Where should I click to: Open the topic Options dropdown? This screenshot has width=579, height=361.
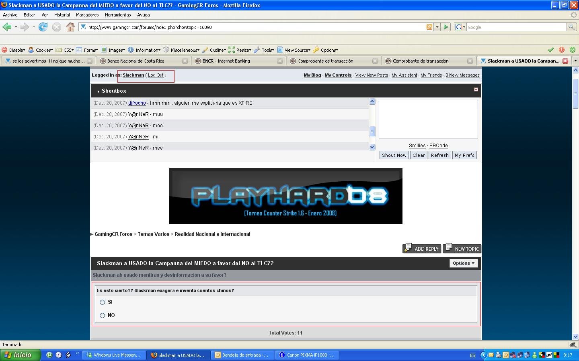[x=464, y=263]
